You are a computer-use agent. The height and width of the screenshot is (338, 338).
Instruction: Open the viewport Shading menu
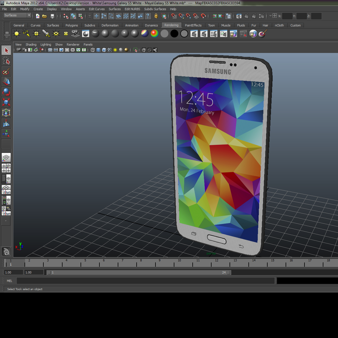[31, 45]
